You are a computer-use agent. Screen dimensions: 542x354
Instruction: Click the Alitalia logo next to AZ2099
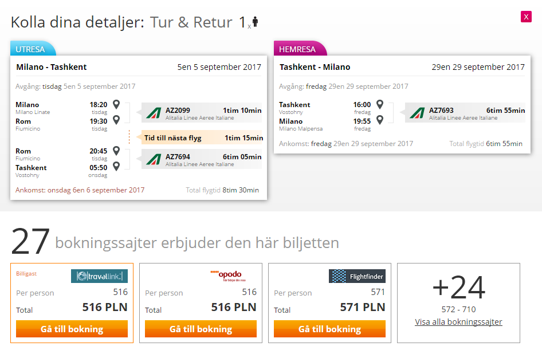click(154, 113)
